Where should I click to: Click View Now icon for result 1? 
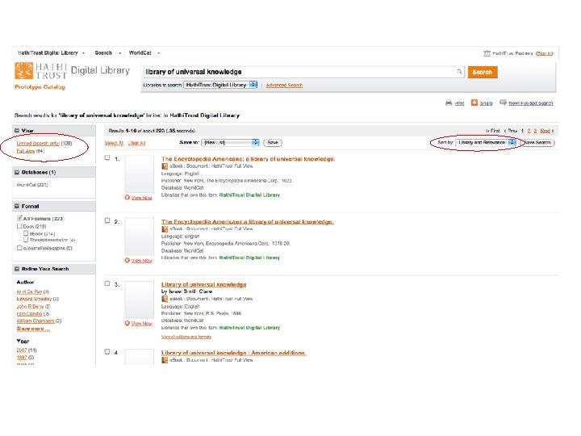coord(127,198)
